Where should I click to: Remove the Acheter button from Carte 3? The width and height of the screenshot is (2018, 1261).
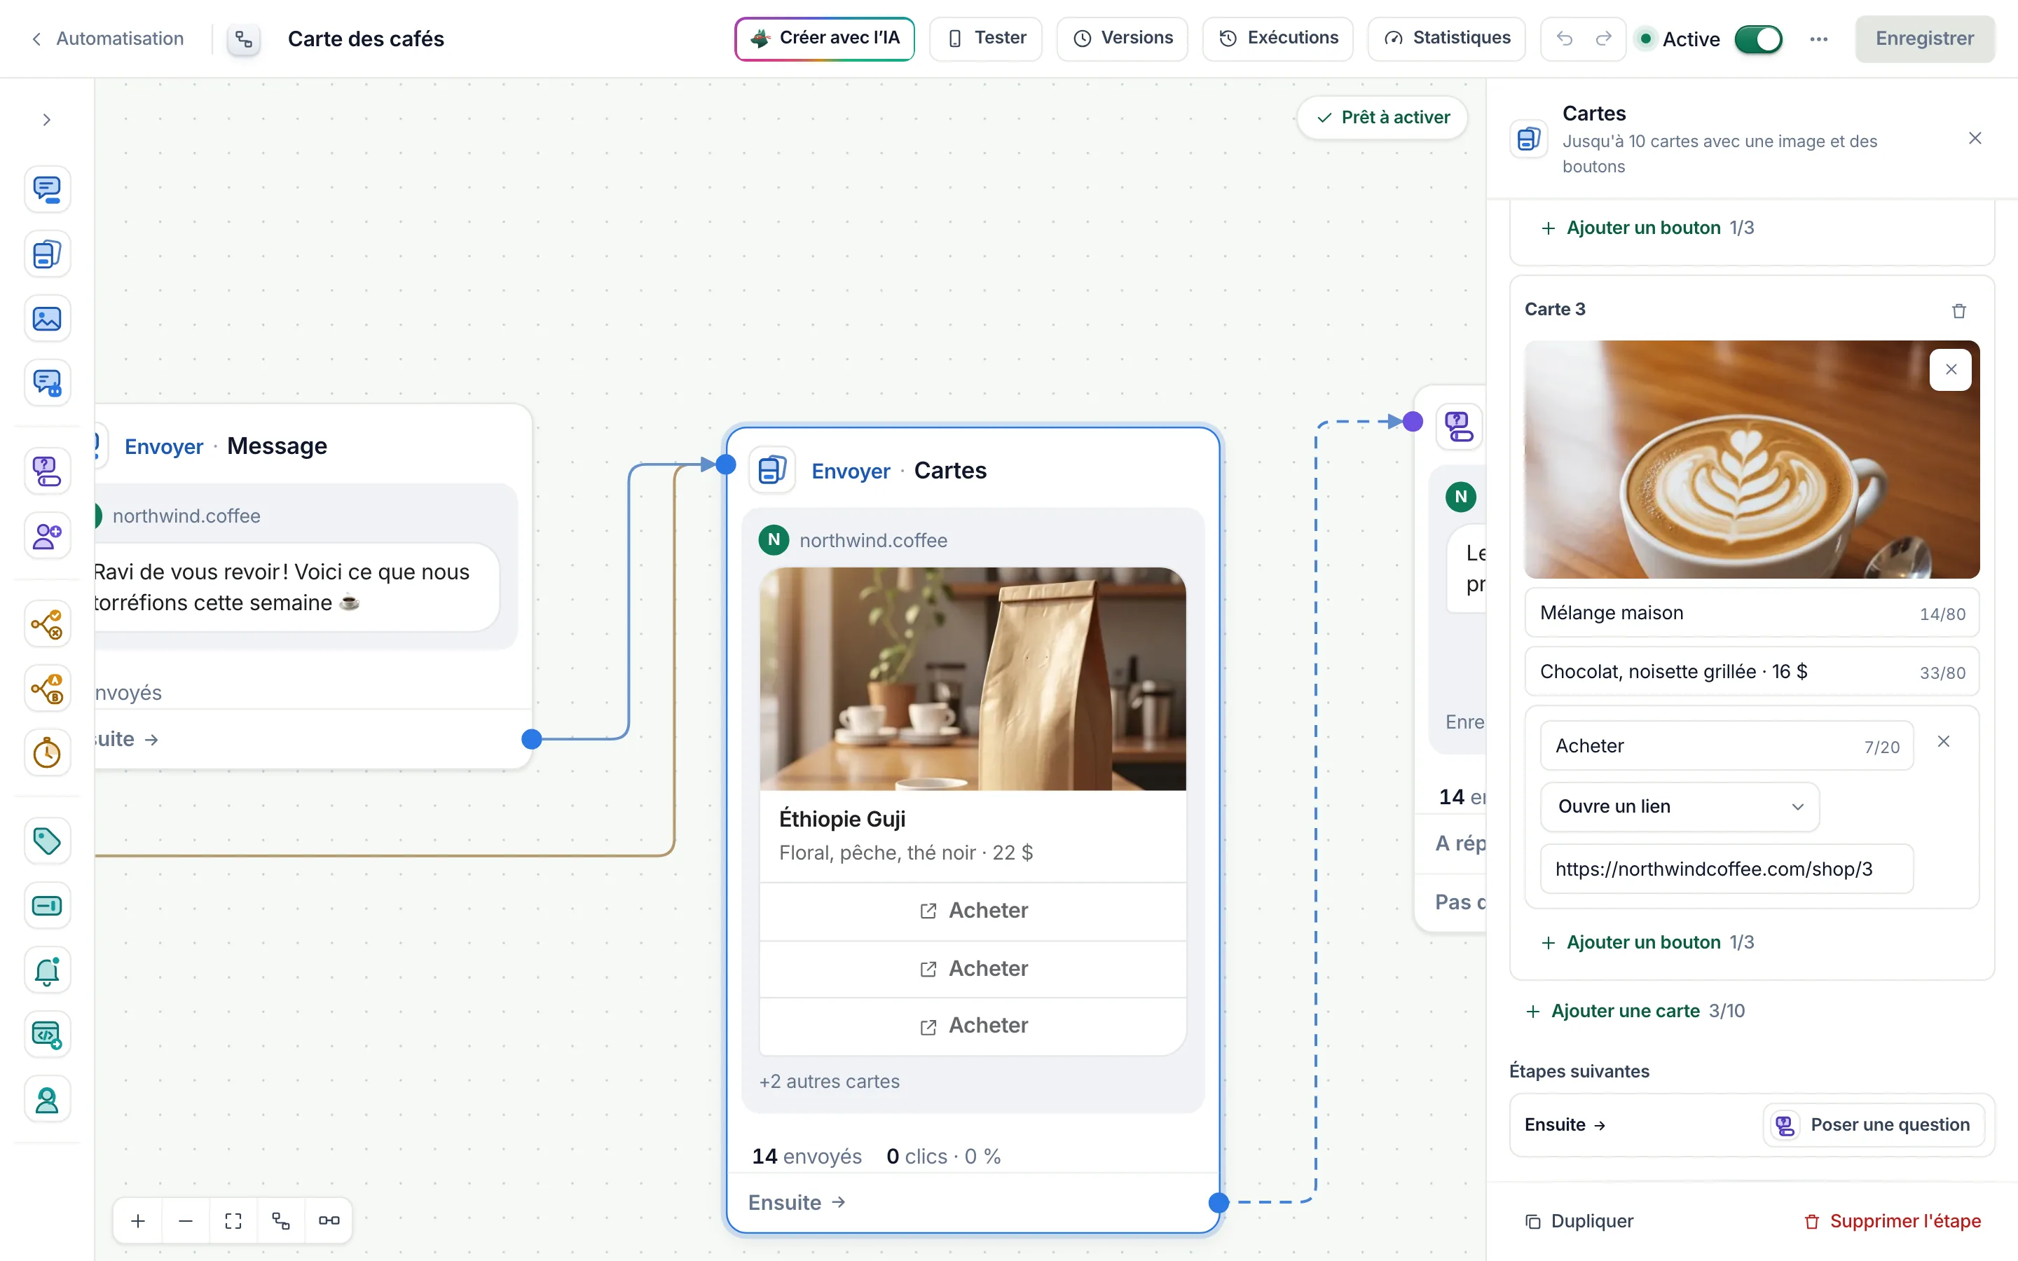click(1944, 741)
